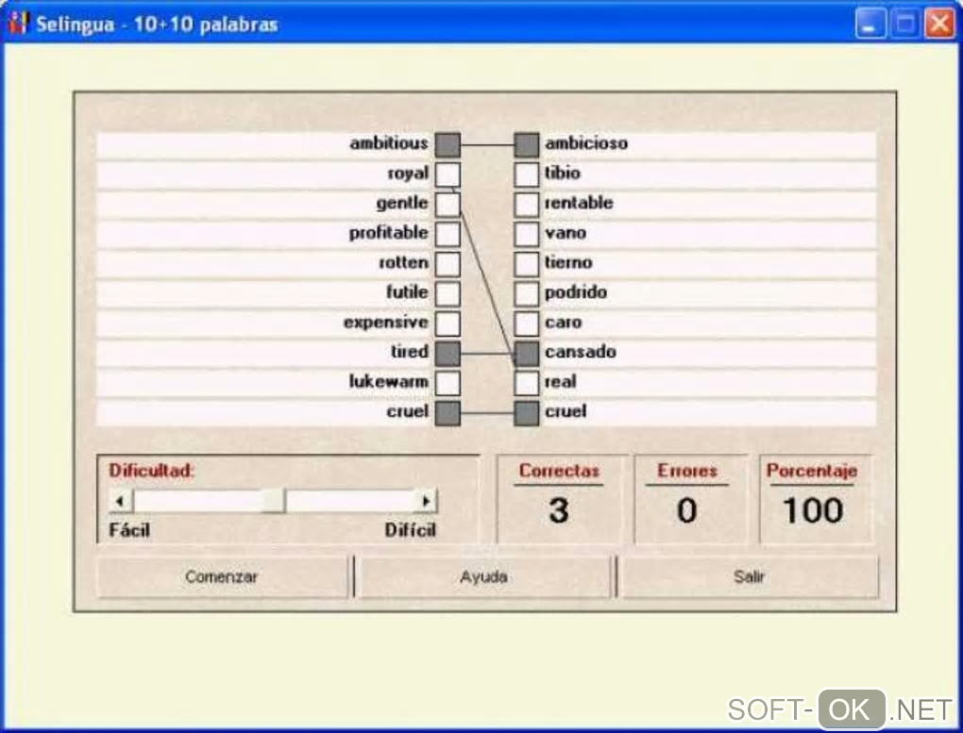Select the box next to 'real'
The width and height of the screenshot is (963, 733).
click(x=526, y=383)
